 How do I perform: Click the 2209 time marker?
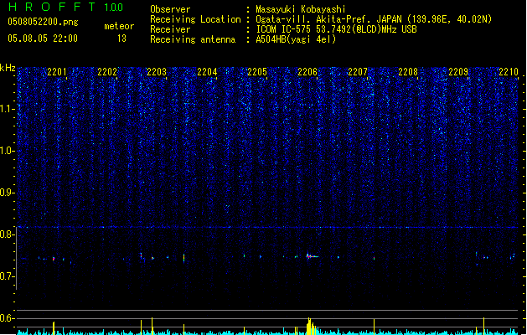tap(458, 72)
